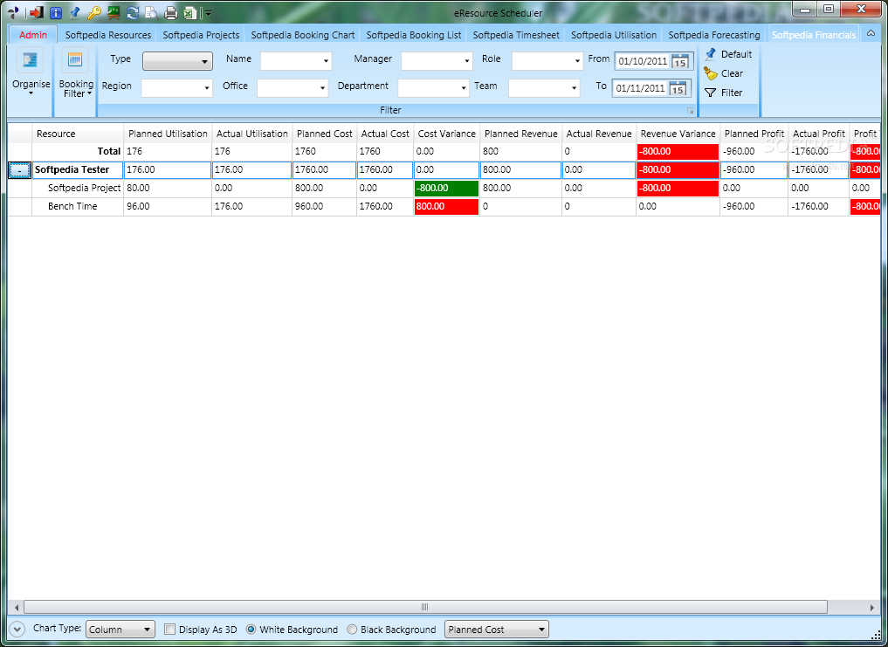Click the Clear broom icon

pyautogui.click(x=710, y=73)
